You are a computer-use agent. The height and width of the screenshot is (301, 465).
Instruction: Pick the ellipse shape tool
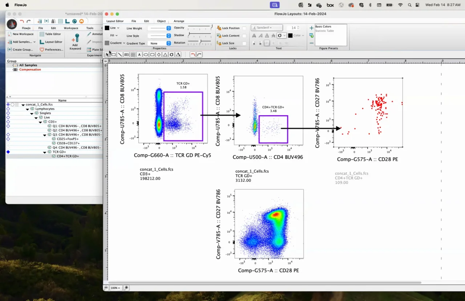(146, 55)
